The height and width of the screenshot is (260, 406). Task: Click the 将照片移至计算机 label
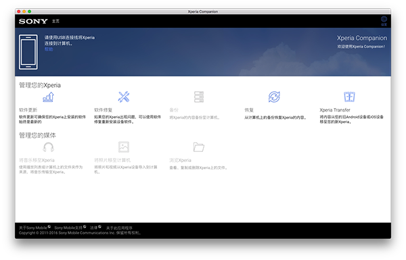112,160
